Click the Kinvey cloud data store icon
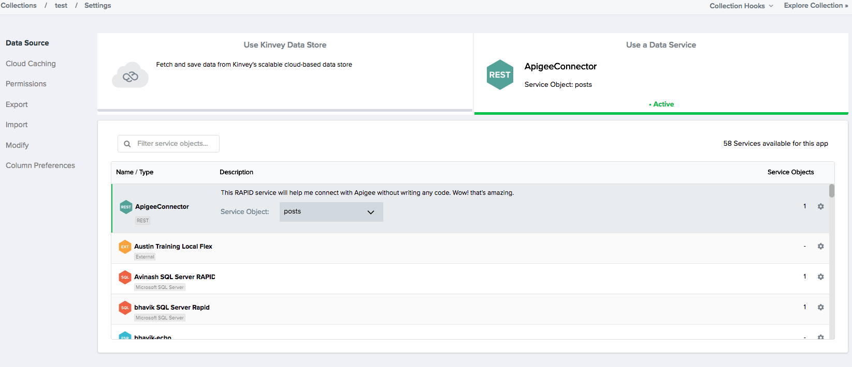852x367 pixels. tap(130, 76)
